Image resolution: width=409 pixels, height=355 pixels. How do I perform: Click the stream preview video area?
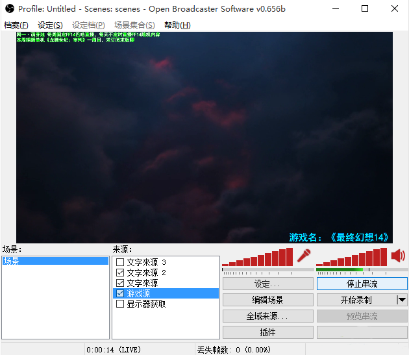point(204,138)
